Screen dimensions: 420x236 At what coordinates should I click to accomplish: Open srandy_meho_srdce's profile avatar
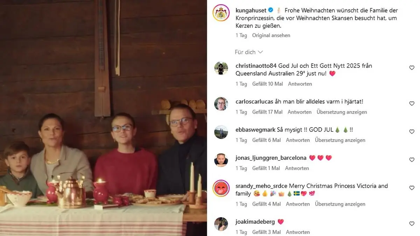pos(221,188)
